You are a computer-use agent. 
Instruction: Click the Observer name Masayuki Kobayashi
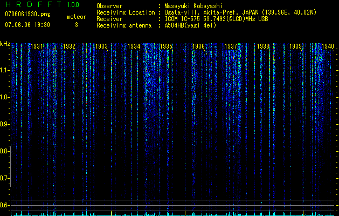coord(193,6)
